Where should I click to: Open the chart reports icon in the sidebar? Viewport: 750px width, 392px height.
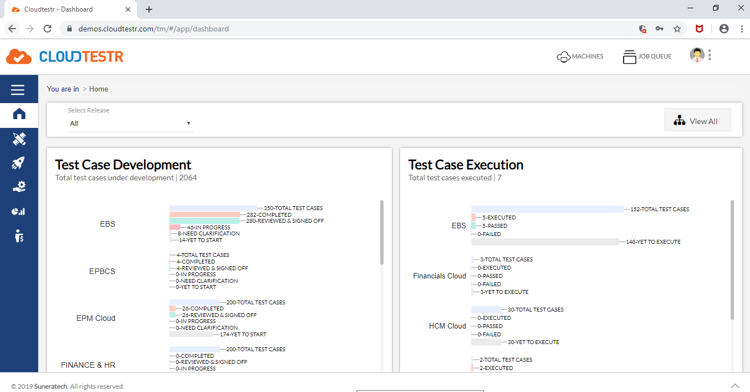click(x=19, y=211)
